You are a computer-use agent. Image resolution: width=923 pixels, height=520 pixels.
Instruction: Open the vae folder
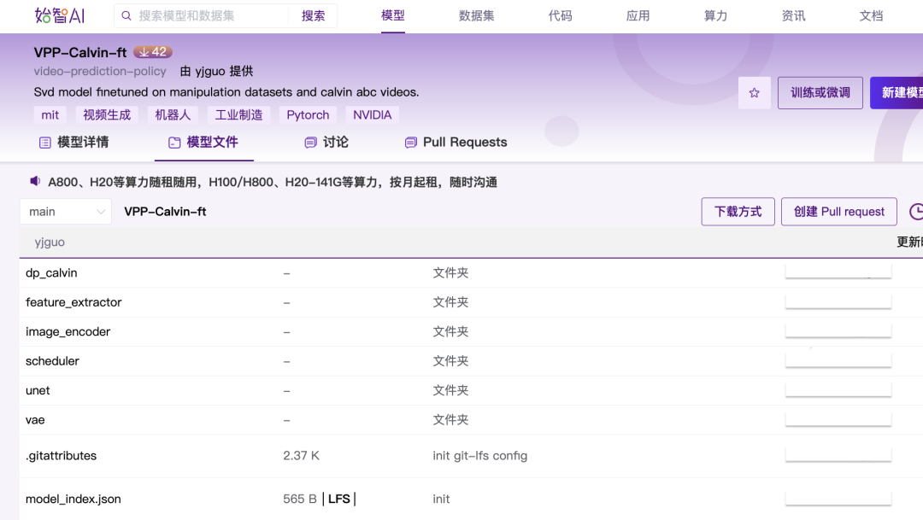[35, 420]
